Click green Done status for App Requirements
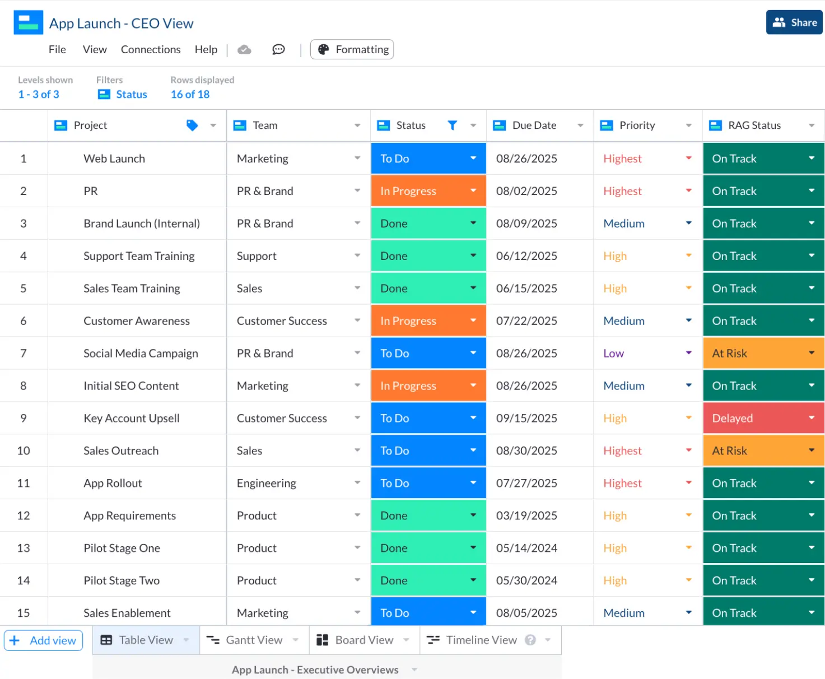This screenshot has height=679, width=825. click(x=428, y=515)
